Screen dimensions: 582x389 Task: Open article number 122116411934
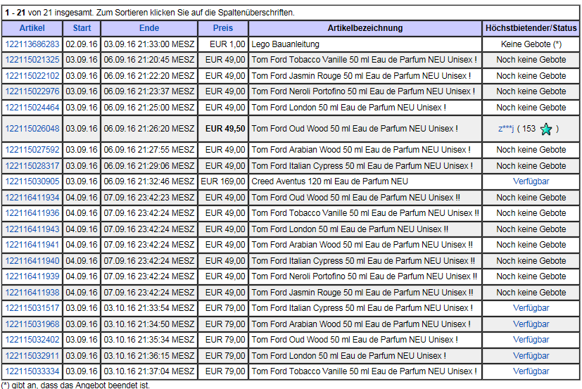32,198
